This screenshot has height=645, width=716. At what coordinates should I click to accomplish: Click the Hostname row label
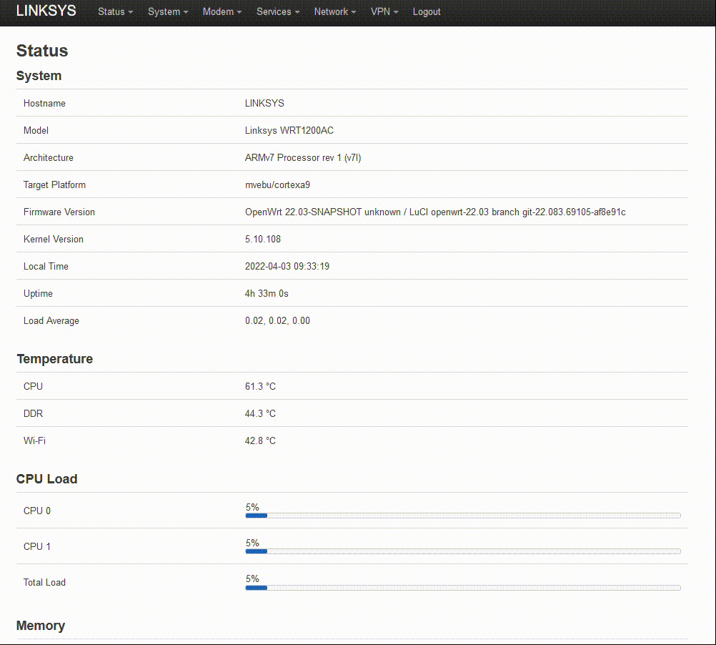click(x=44, y=103)
